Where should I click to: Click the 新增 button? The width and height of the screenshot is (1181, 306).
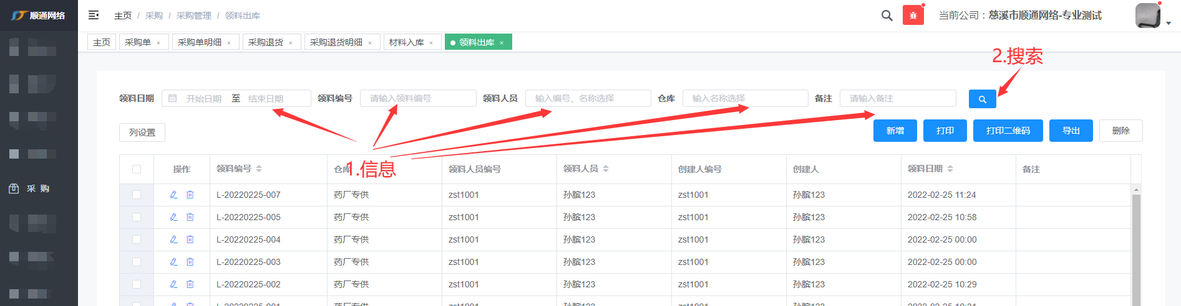(x=895, y=131)
